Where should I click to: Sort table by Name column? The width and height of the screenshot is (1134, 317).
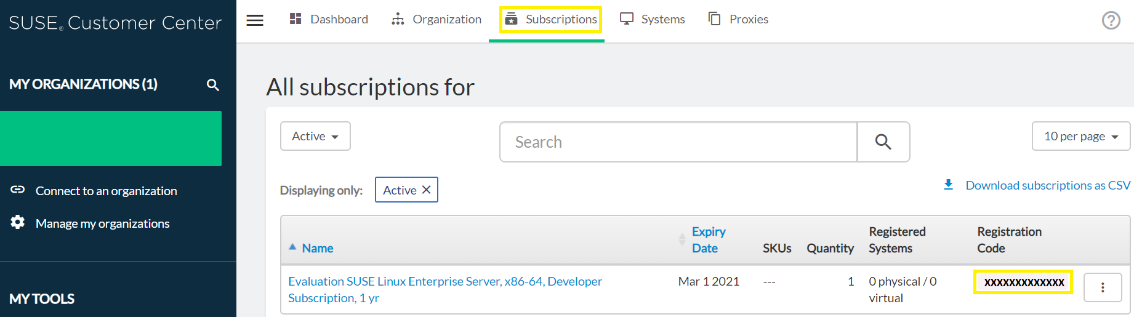pos(318,248)
